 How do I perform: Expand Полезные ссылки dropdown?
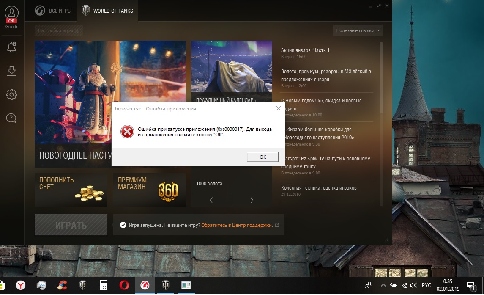pyautogui.click(x=358, y=30)
